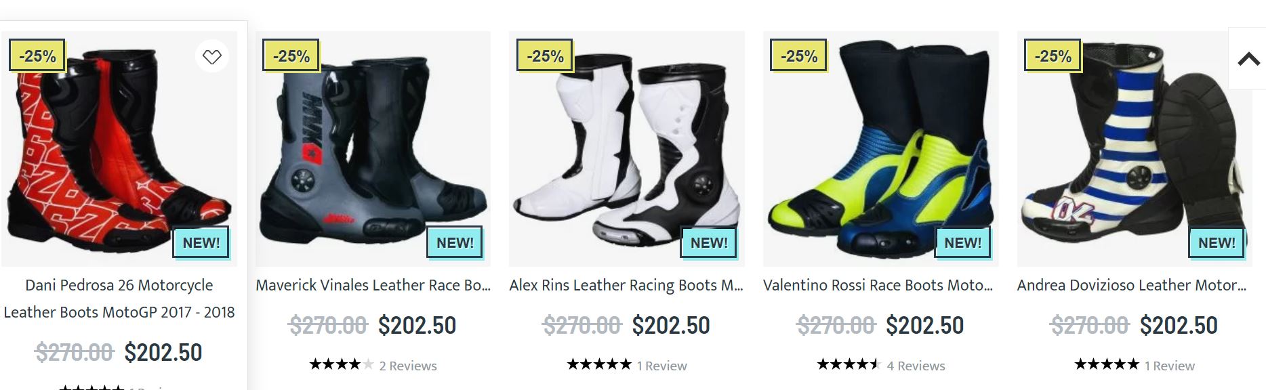This screenshot has width=1266, height=390.
Task: Click the -25% badge on Valentino Rossi boots
Action: click(799, 56)
